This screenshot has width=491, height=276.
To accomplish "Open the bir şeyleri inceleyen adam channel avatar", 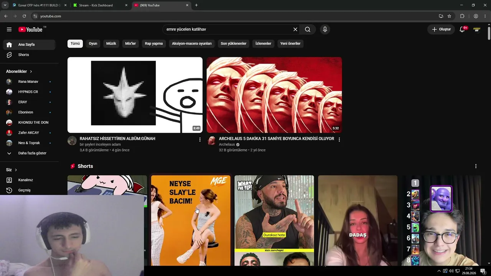I will click(x=72, y=141).
